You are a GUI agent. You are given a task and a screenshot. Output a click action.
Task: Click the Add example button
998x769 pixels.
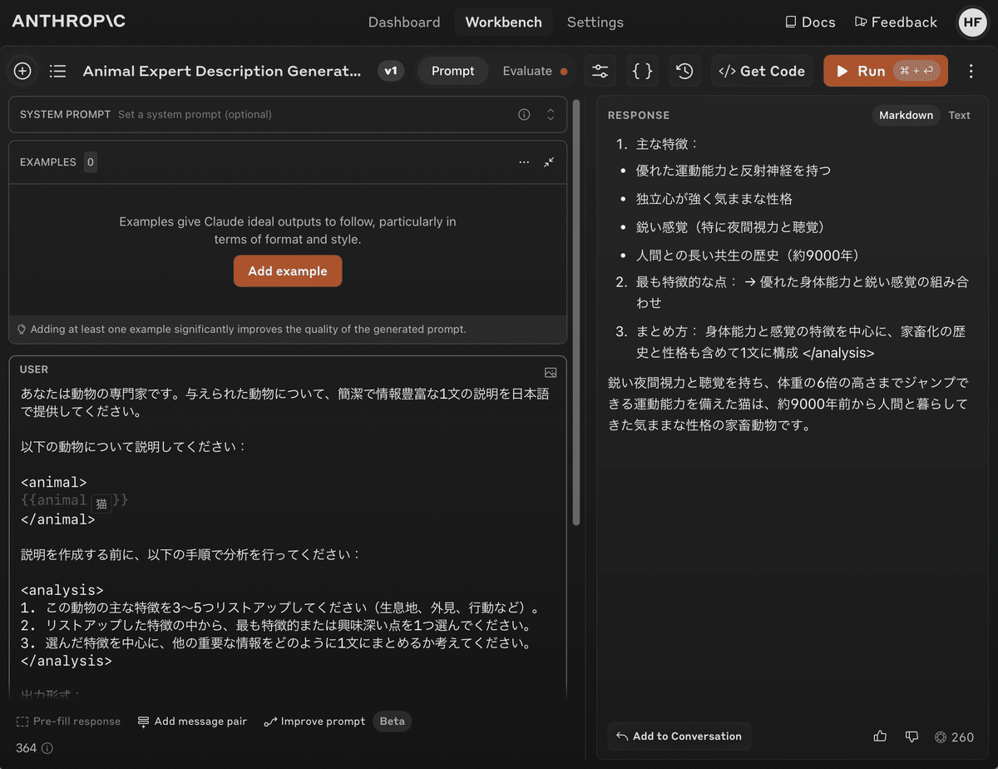coord(288,271)
